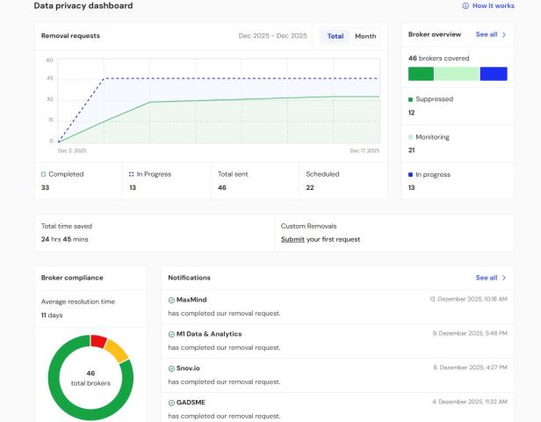The height and width of the screenshot is (422, 541).
Task: Click the red segment of compliance donut
Action: pyautogui.click(x=98, y=341)
